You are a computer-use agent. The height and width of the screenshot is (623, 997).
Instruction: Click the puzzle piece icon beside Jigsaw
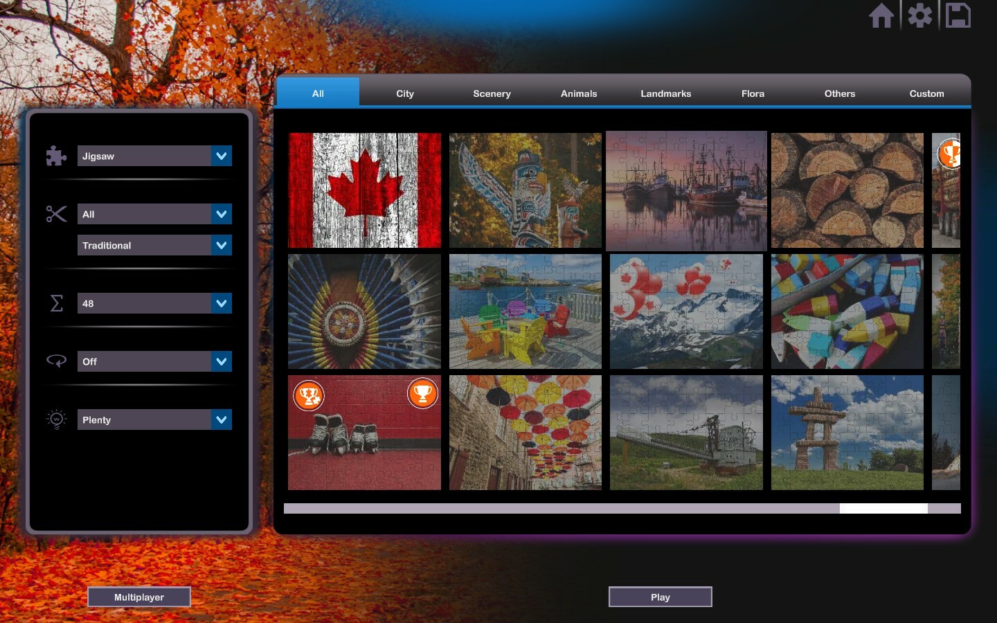click(56, 156)
